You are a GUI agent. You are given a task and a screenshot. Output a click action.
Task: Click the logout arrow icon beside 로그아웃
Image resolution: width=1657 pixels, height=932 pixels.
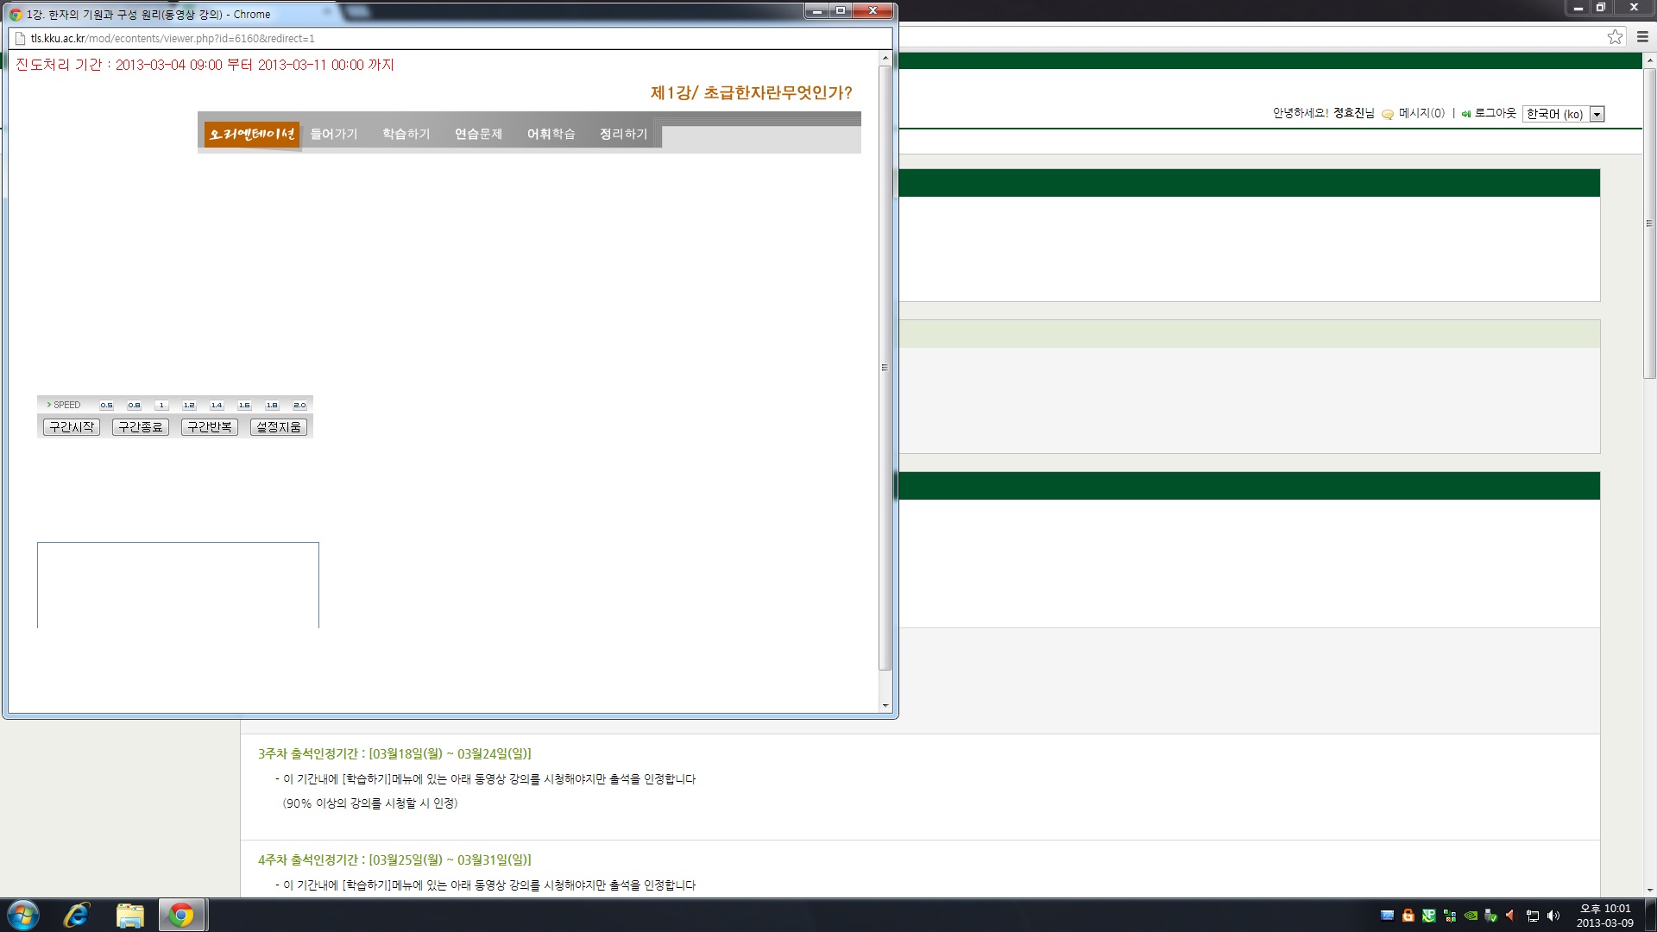point(1466,114)
